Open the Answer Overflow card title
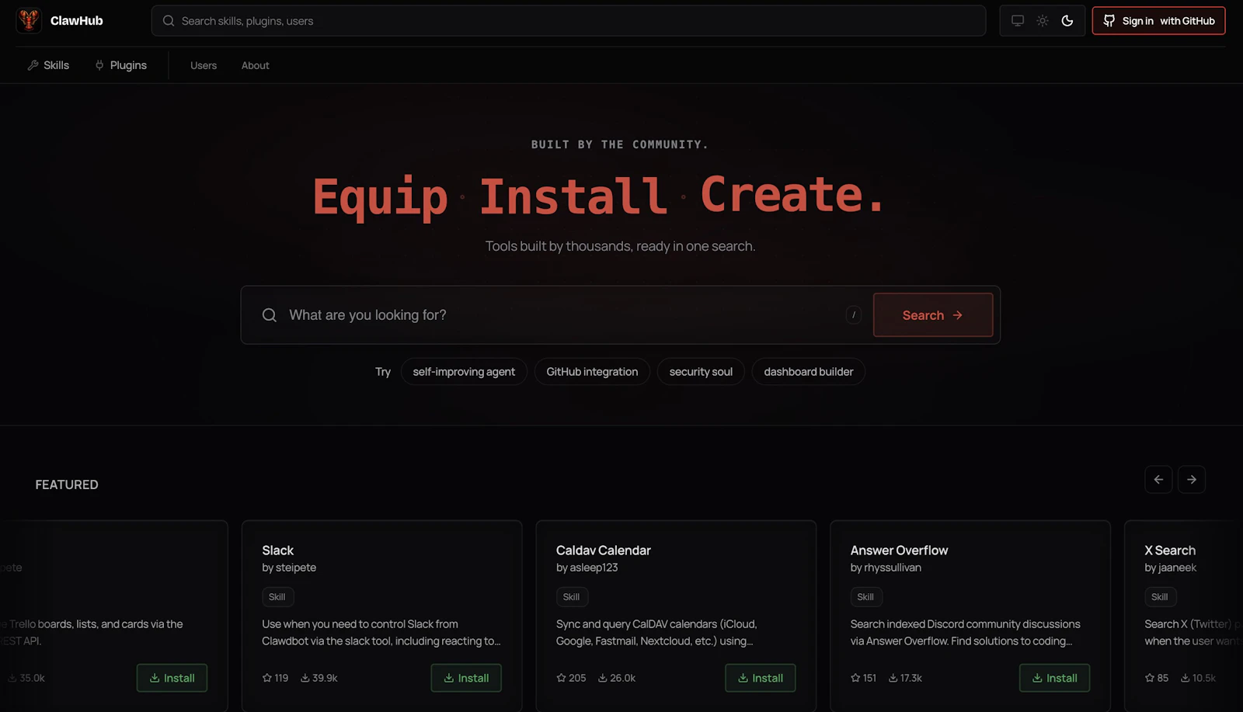This screenshot has width=1243, height=712. pyautogui.click(x=899, y=550)
